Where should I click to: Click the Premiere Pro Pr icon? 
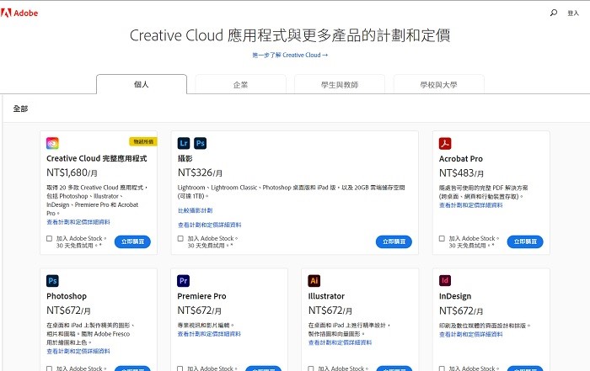click(183, 280)
